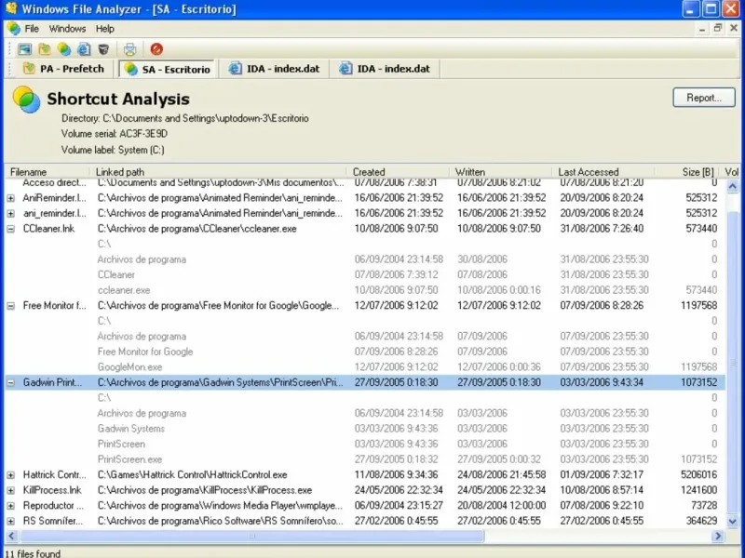Open the Recycle Bin analysis tool
Screen dimensions: 745x558
[103, 49]
